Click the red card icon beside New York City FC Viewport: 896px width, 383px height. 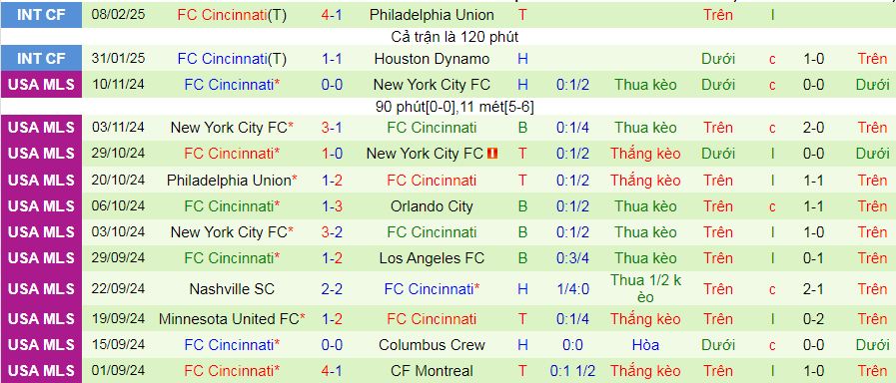(x=493, y=154)
